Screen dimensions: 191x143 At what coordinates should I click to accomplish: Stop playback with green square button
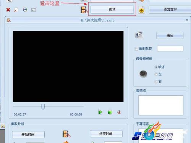tap(110, 112)
